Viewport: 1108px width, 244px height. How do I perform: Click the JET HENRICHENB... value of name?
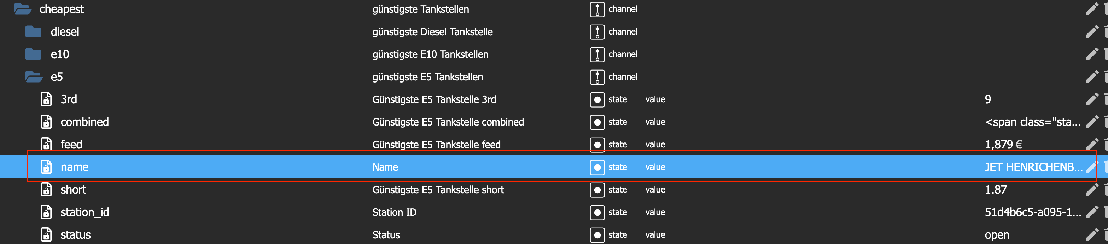1033,167
